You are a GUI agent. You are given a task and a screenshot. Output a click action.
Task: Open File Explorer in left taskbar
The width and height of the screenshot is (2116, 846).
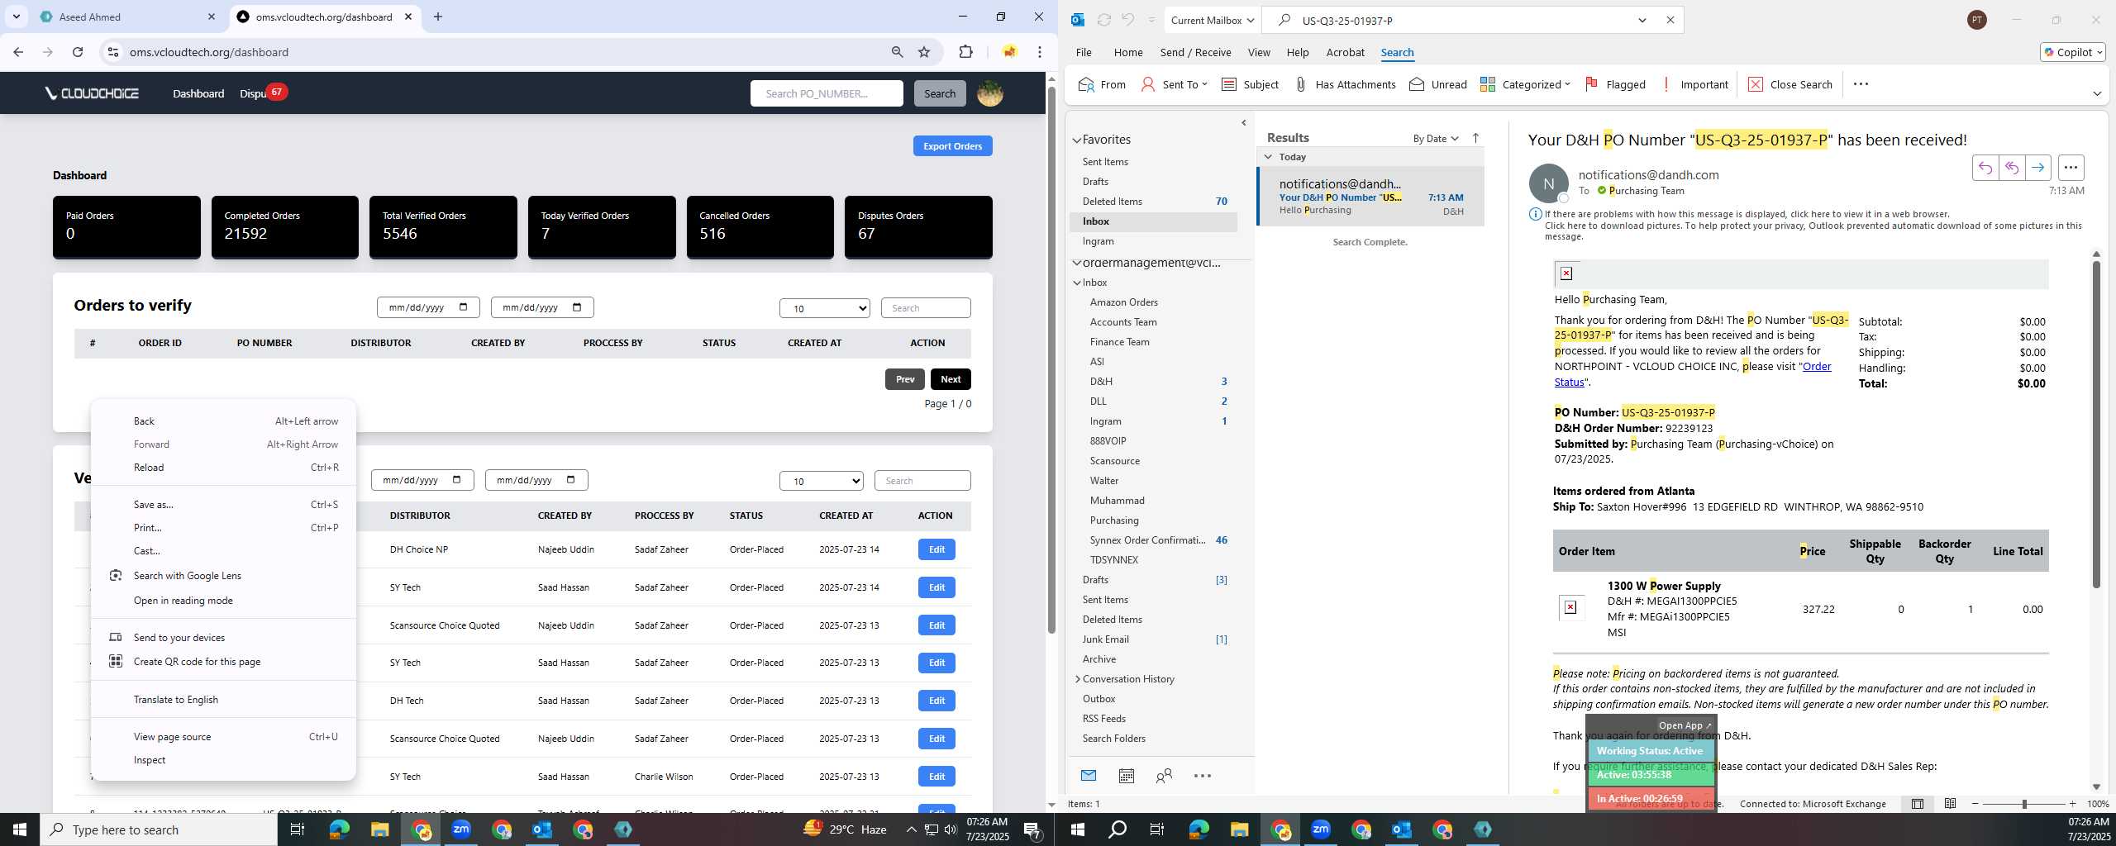pyautogui.click(x=379, y=829)
